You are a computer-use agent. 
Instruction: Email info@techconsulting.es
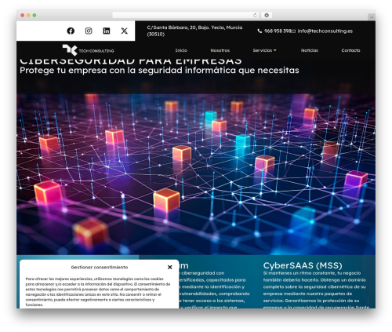(x=325, y=31)
